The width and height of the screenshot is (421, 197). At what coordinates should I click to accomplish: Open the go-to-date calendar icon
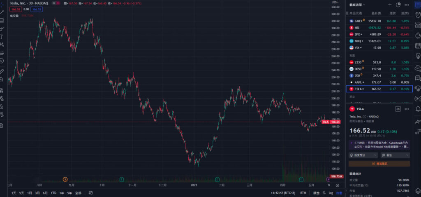(91, 193)
